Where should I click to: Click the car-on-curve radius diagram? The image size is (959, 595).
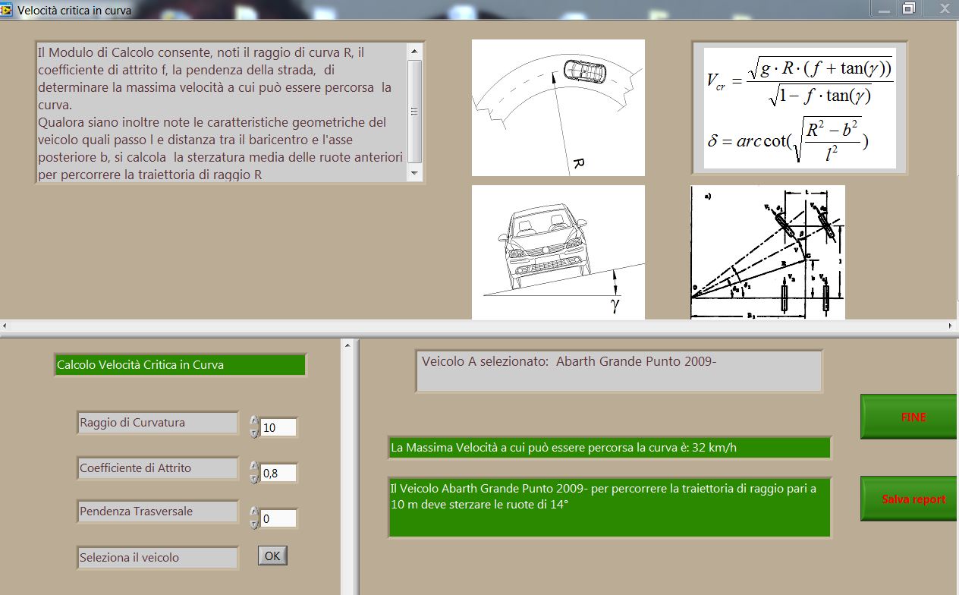558,108
